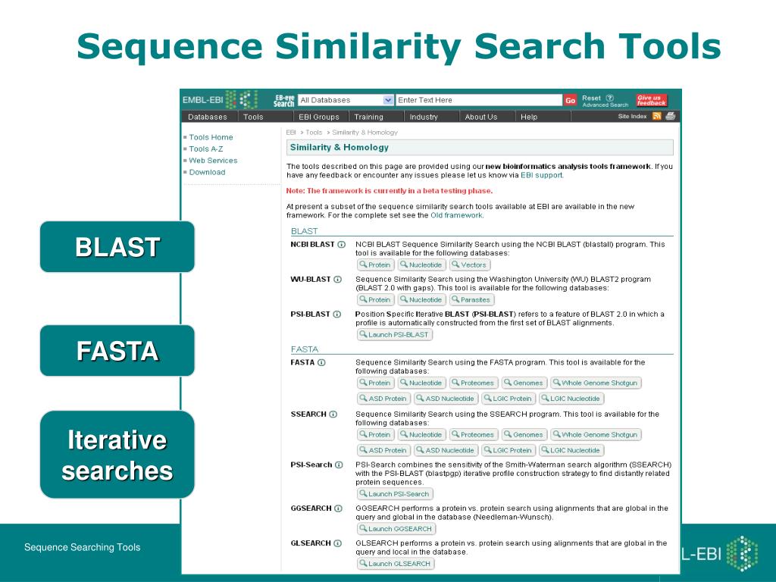
Task: Click SSEARCH Nucleotide button
Action: (421, 434)
